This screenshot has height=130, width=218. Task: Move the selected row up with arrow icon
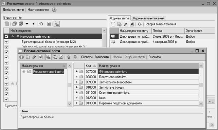click(x=69, y=57)
